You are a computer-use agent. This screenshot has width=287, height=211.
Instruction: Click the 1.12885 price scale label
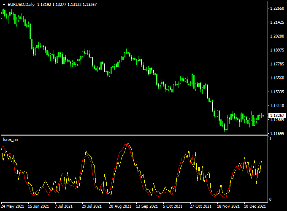[277, 119]
